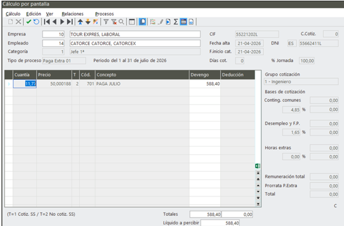Click the Líquido a percibir field

pyautogui.click(x=220, y=223)
